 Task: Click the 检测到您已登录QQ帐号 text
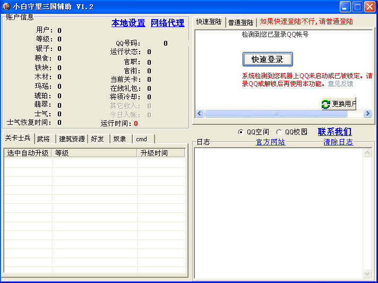coord(275,35)
